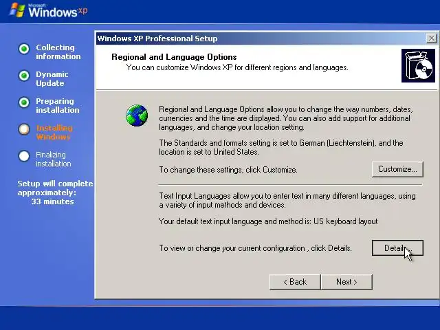Click the green Preparing installation step indicator

24,102
